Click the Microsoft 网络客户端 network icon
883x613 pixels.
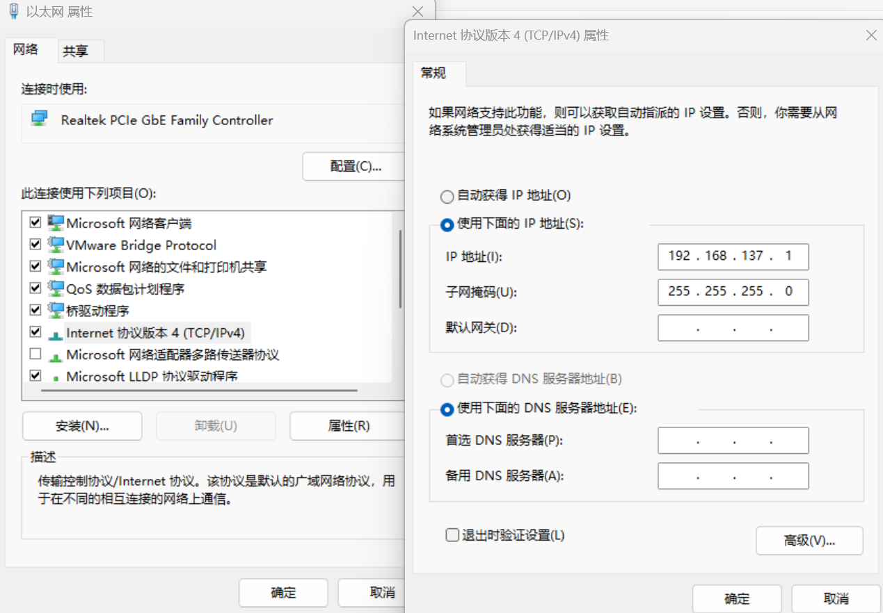pos(56,222)
